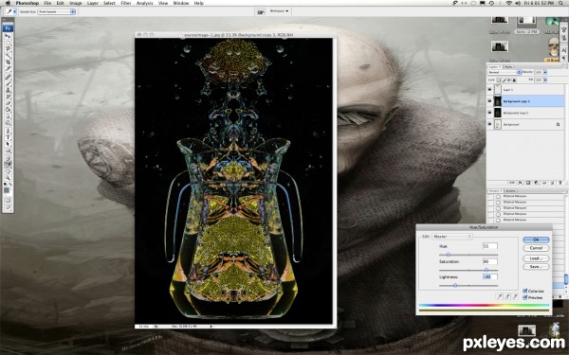Open the Sample Size dropdown

56,11
